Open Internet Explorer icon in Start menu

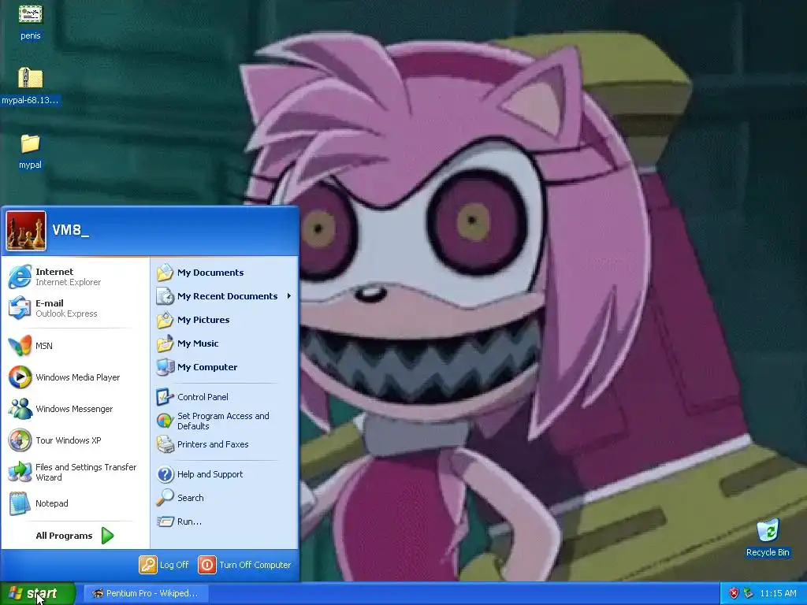[20, 277]
